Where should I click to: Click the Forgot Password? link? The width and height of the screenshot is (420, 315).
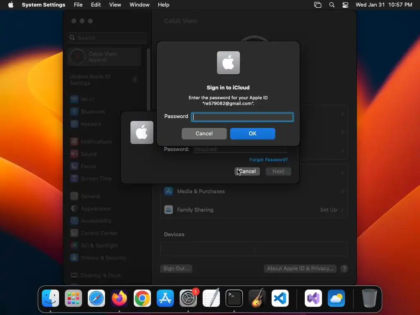(268, 160)
